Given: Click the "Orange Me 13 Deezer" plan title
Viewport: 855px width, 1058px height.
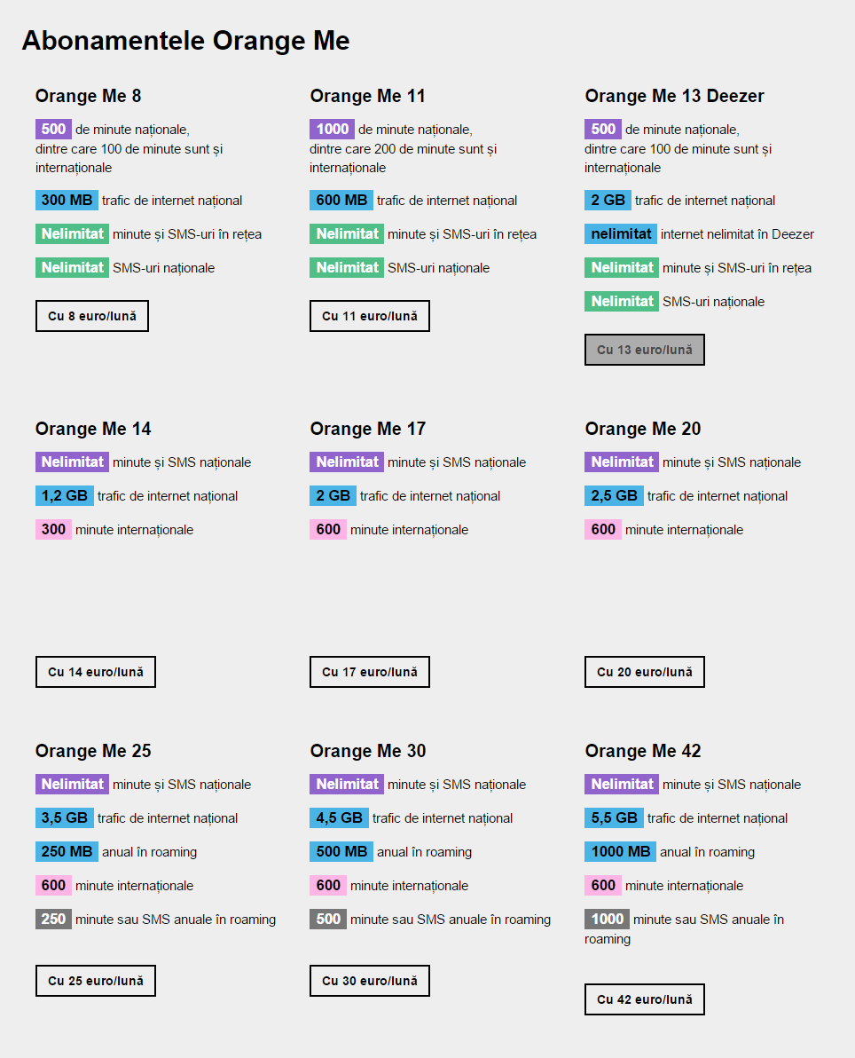Looking at the screenshot, I should (x=674, y=96).
